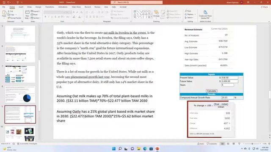271x152 pixels.
Task: Follow 'saw phenomenal growth last year' link
Action: pos(87,77)
